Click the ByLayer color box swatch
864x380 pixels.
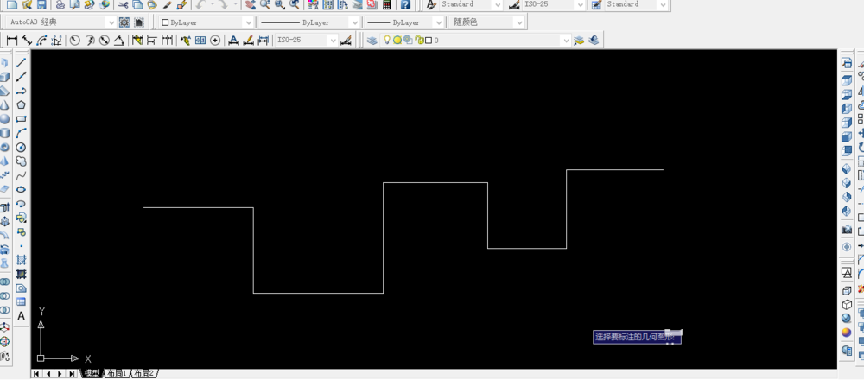(x=165, y=22)
